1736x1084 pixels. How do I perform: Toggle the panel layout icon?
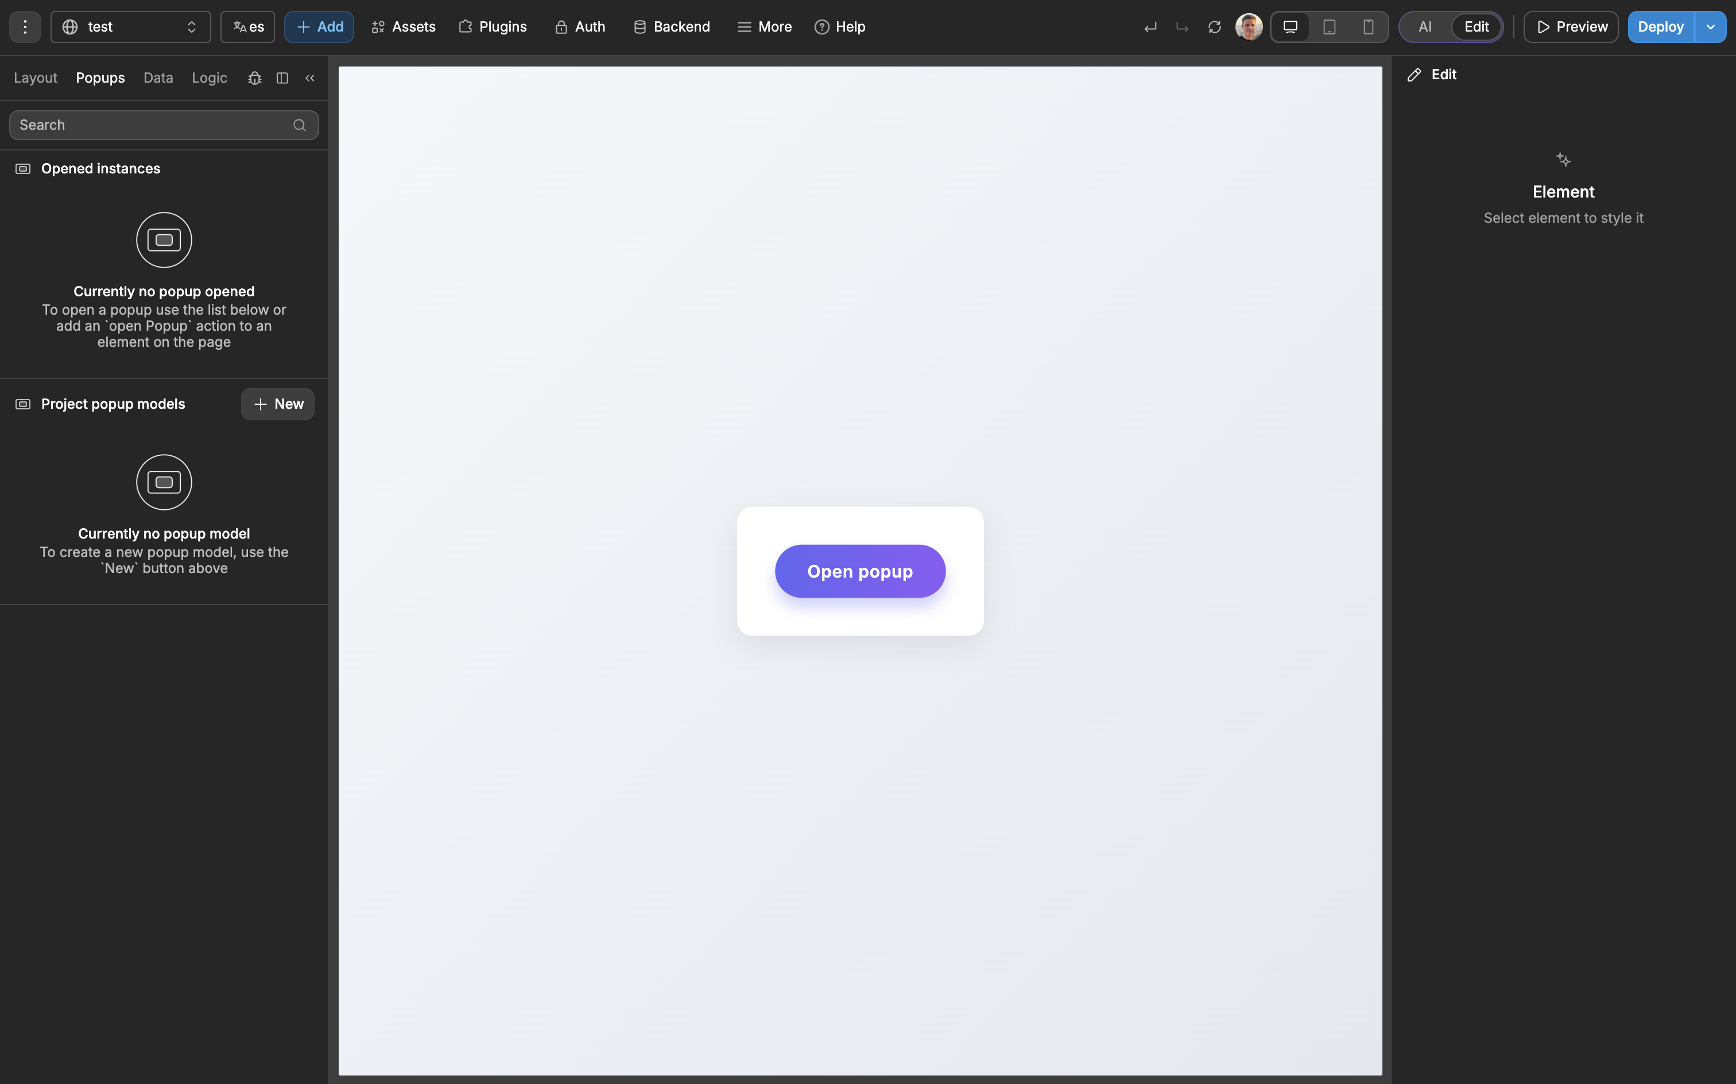(x=282, y=78)
